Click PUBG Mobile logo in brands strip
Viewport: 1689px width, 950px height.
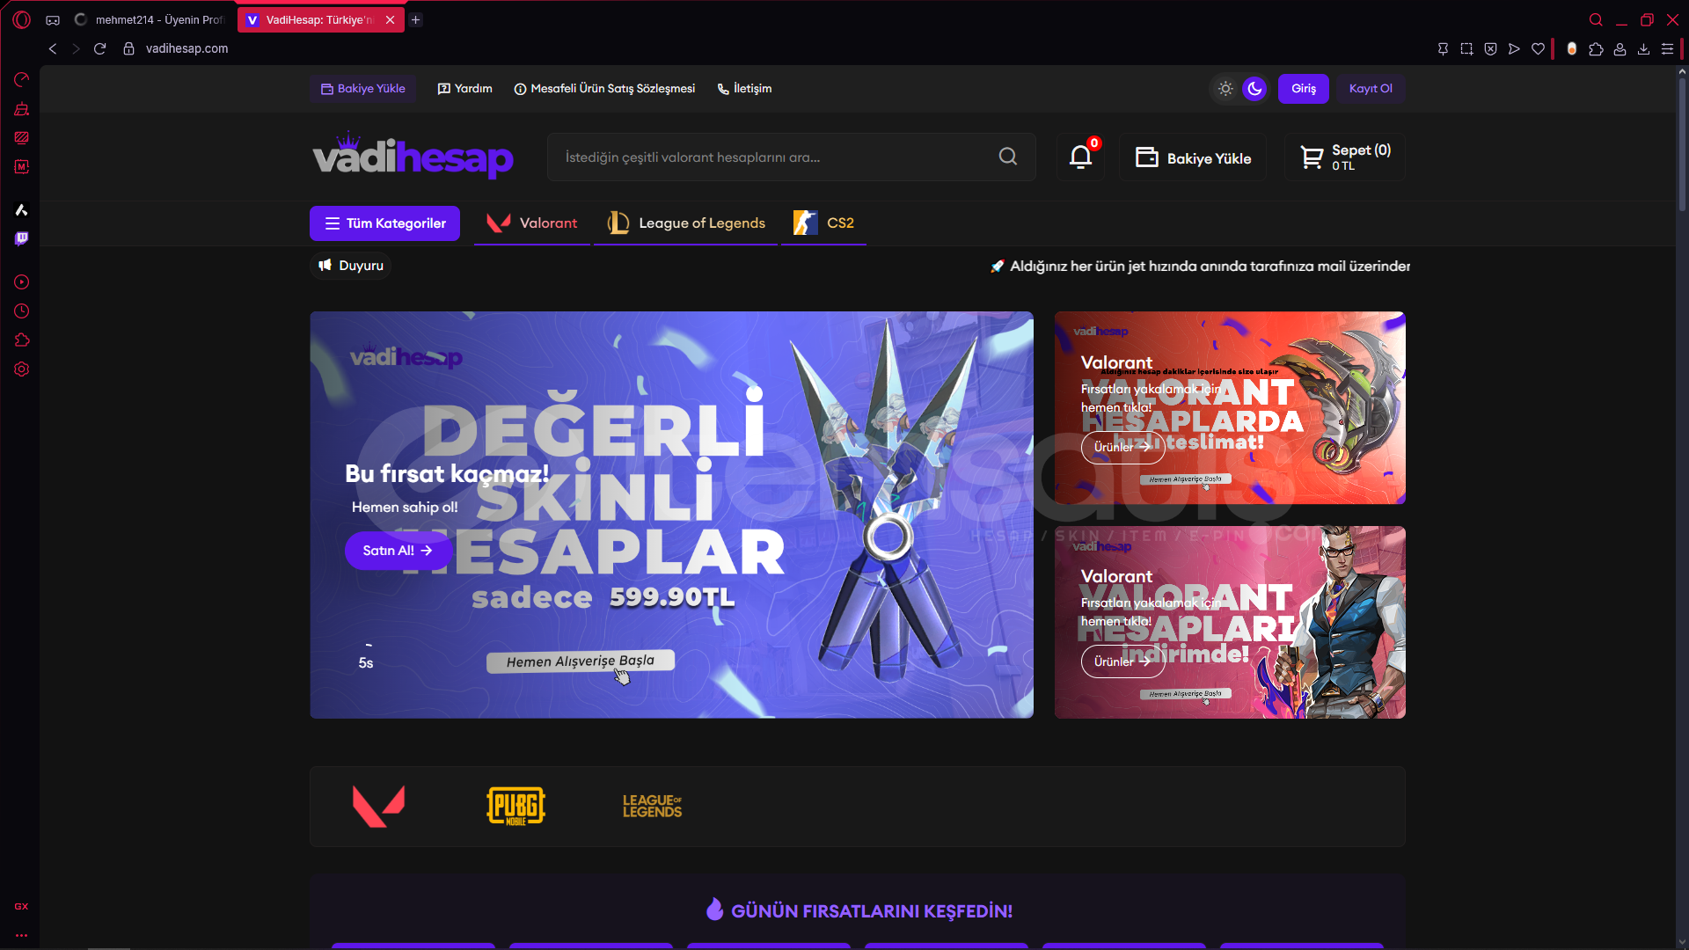point(516,806)
